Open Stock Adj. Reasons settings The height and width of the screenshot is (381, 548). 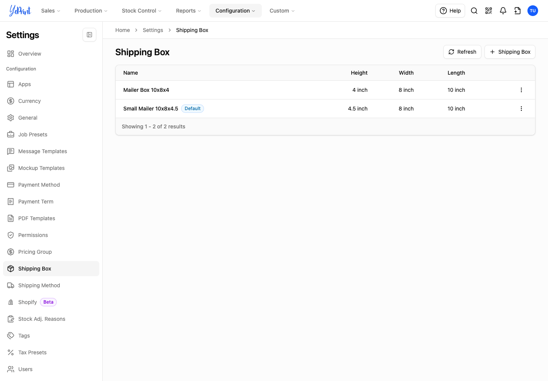(51, 319)
